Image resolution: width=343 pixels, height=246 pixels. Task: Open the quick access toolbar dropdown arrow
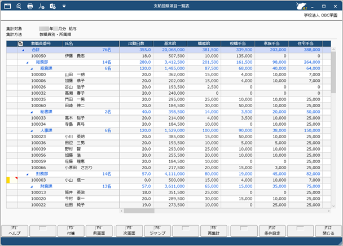(x=64, y=6)
